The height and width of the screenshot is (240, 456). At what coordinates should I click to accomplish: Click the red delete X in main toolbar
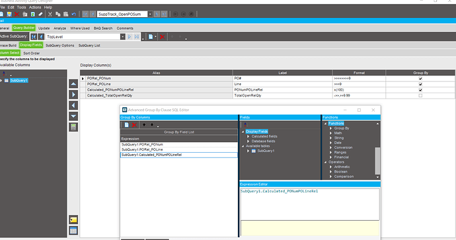pos(17,14)
